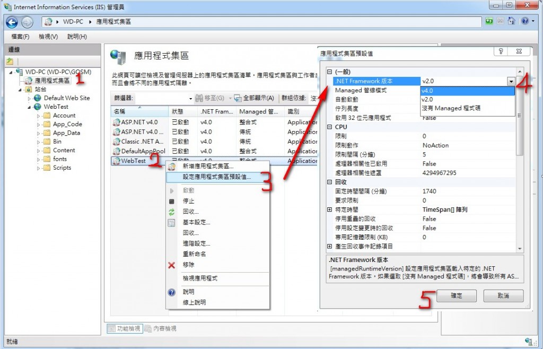This screenshot has width=543, height=349.
Task: Click the Back navigation arrow
Action: 12,22
